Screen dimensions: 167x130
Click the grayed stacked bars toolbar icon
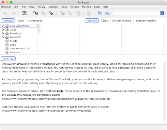click(x=89, y=13)
